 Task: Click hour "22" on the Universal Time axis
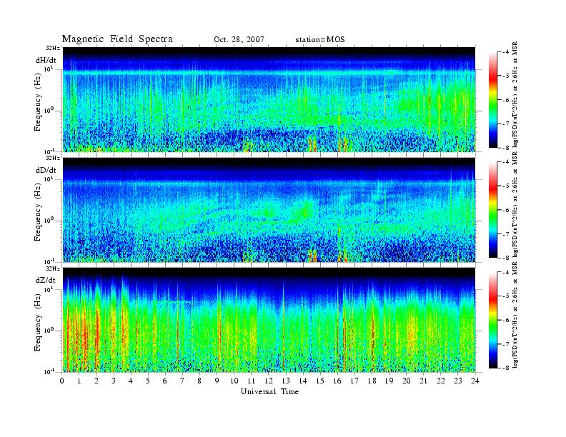click(x=441, y=381)
